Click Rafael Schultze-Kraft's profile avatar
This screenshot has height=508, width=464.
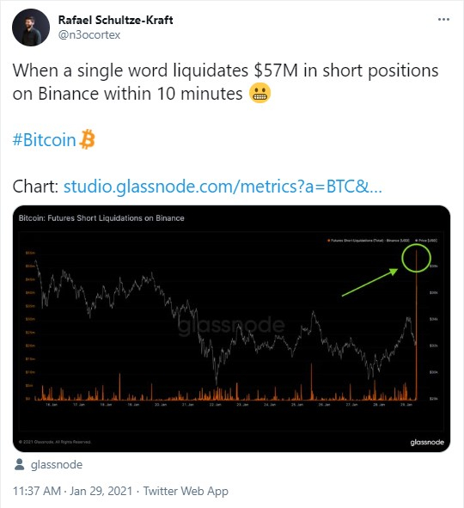(x=31, y=28)
